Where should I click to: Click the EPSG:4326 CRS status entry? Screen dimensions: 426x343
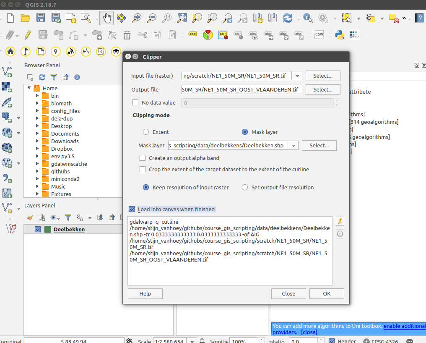pos(381,341)
